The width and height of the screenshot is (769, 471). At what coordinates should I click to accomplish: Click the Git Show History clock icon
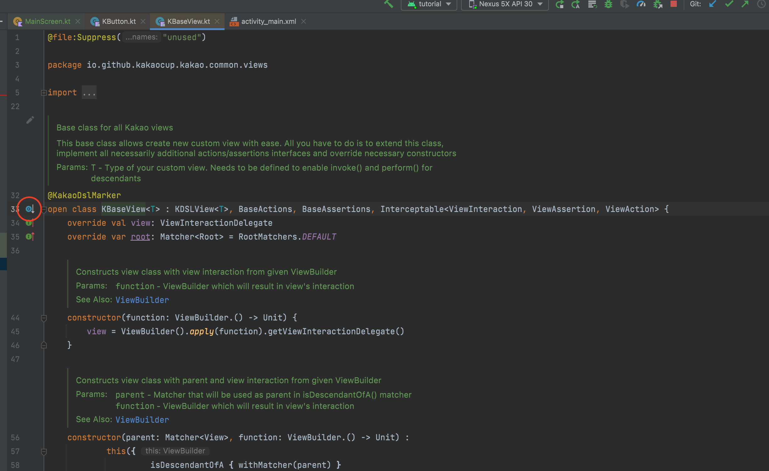click(x=761, y=4)
